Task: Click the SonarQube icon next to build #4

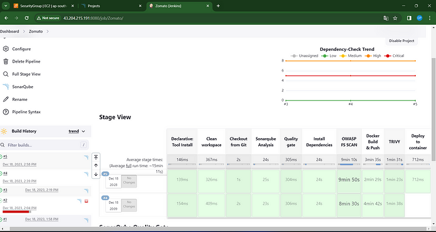Action: [x=86, y=174]
